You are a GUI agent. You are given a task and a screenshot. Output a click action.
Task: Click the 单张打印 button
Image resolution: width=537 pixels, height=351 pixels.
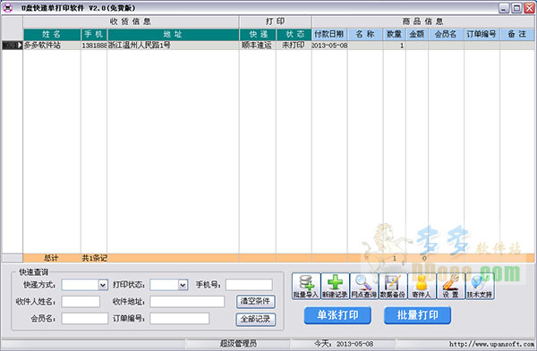point(337,315)
